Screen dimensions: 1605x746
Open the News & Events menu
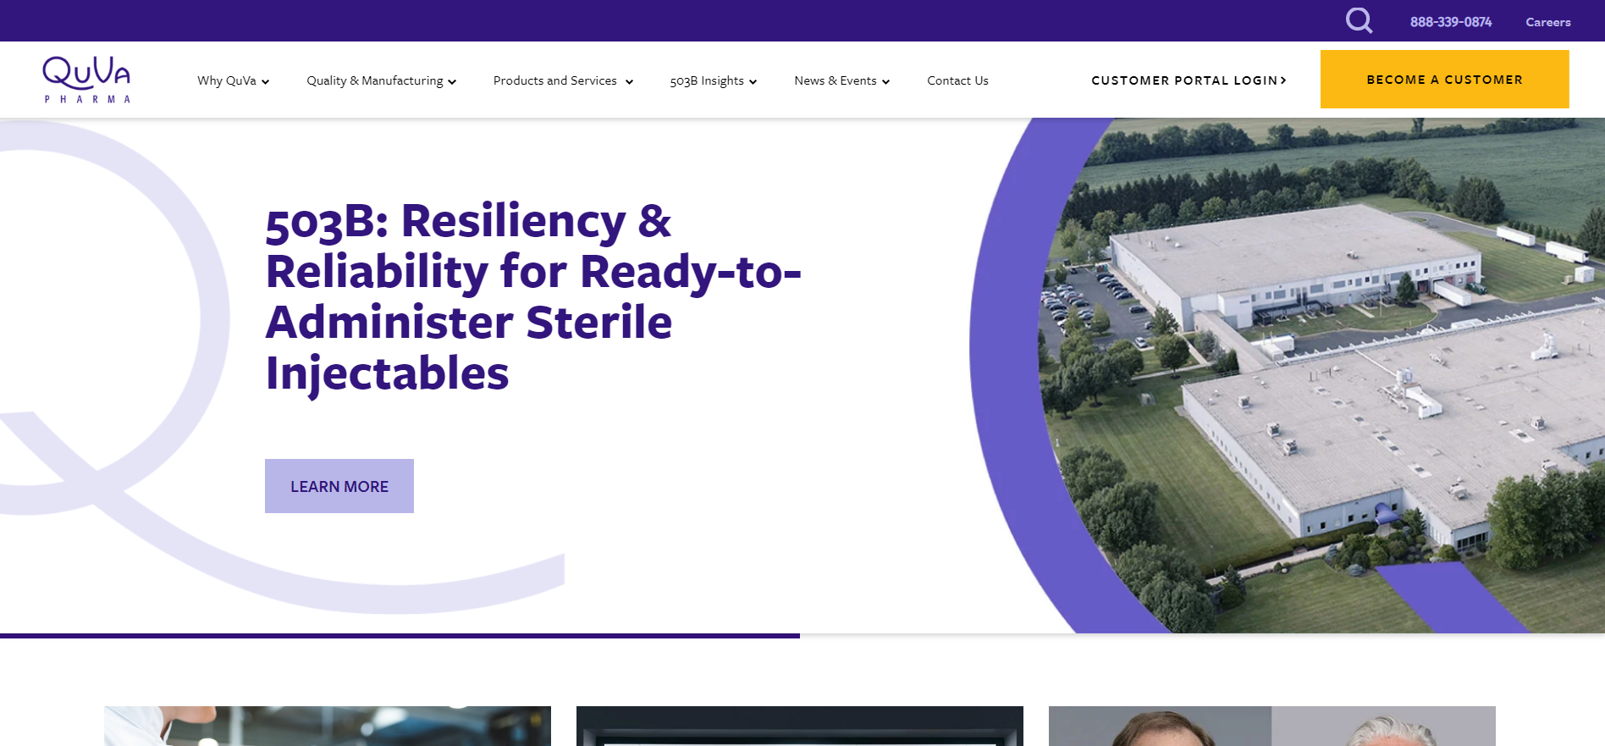[x=841, y=80]
